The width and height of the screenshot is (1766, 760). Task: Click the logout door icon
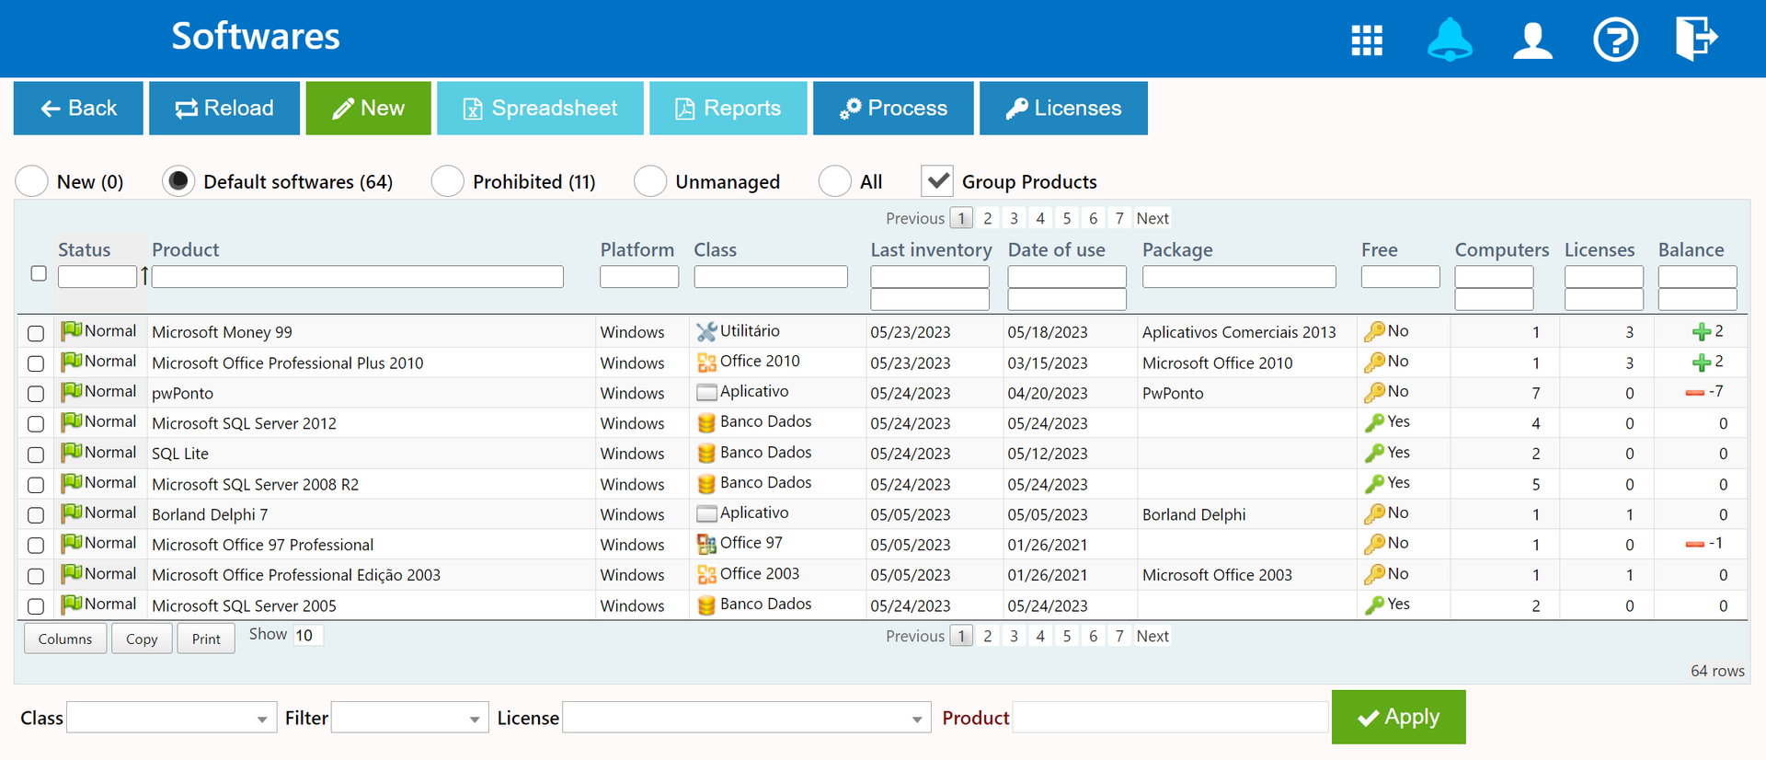click(x=1695, y=39)
